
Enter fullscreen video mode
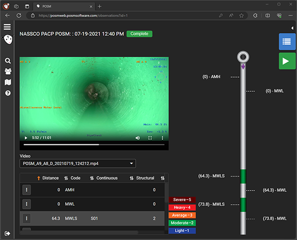click(x=150, y=138)
